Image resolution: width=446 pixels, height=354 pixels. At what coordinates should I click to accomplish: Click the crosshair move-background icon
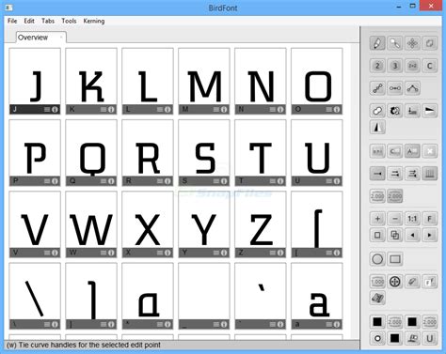click(x=395, y=282)
